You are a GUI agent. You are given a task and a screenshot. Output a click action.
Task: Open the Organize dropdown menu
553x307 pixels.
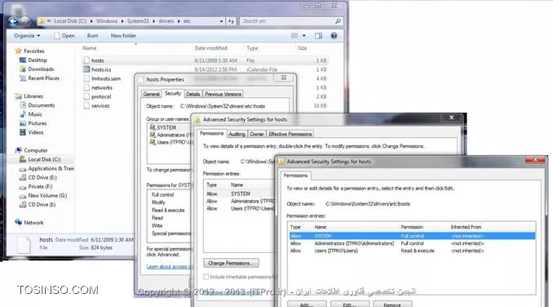point(27,36)
